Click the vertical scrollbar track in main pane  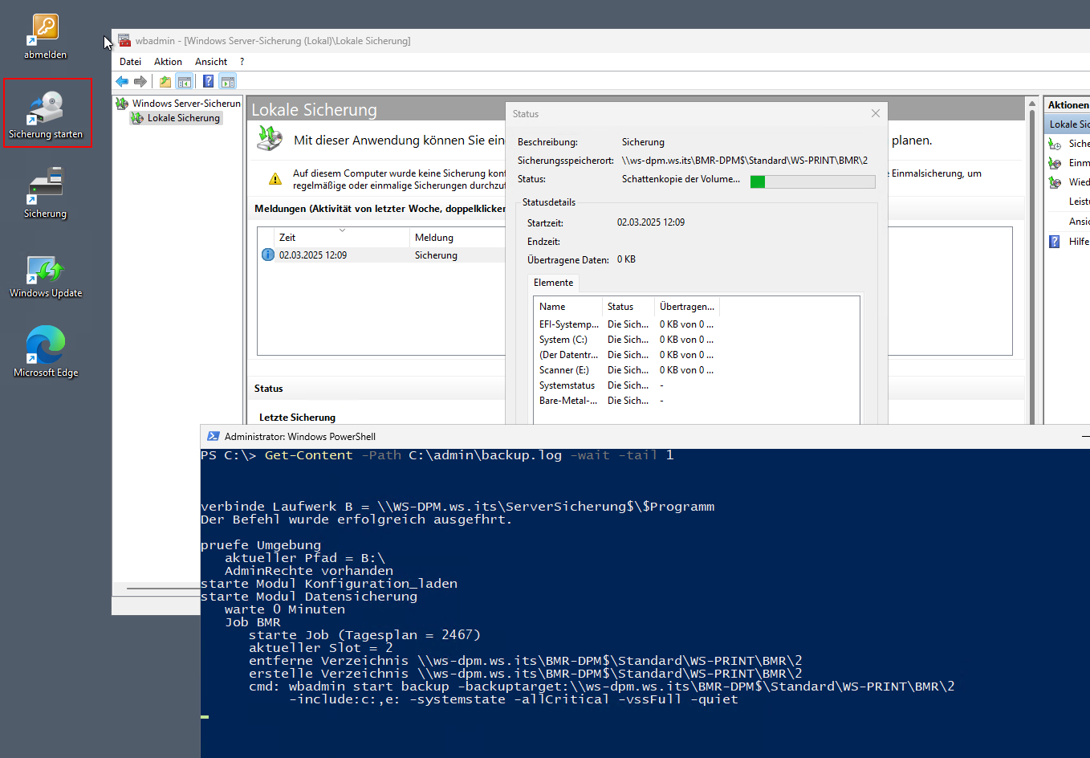tap(1032, 265)
